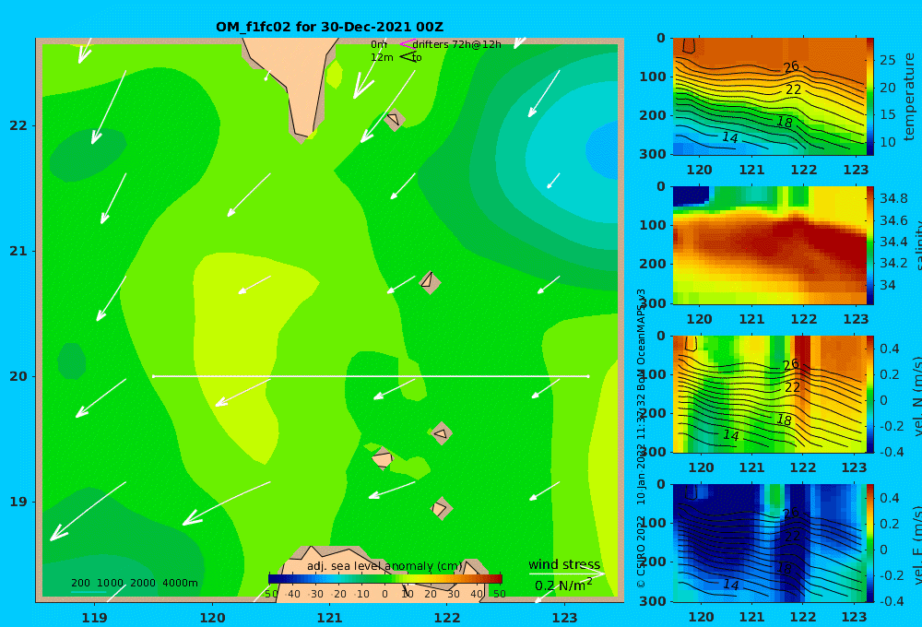The height and width of the screenshot is (627, 922).
Task: Click the 'adj. sea level anomaly (cm)' label
Action: coord(384,566)
